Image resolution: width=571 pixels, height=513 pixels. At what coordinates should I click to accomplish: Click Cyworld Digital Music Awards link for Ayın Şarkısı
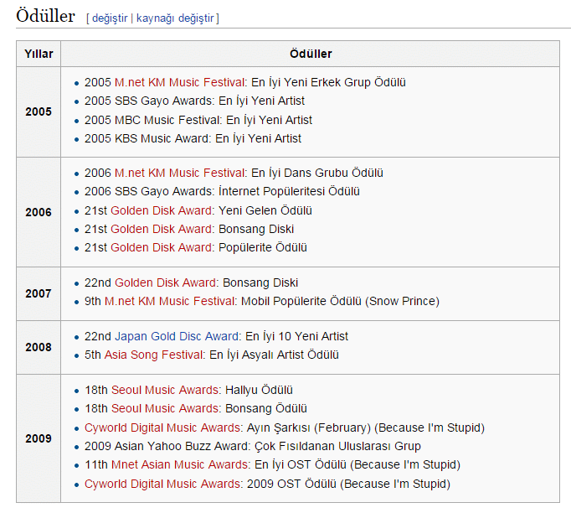(163, 427)
